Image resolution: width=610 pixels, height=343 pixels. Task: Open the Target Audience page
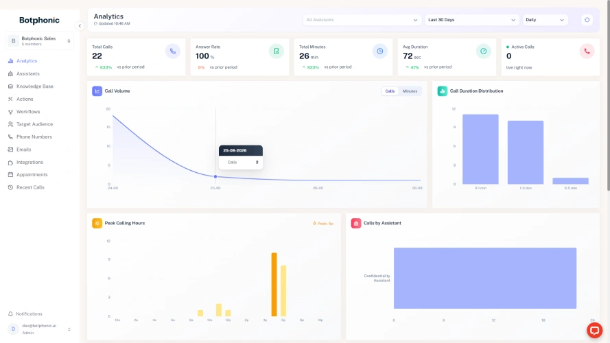pos(34,124)
